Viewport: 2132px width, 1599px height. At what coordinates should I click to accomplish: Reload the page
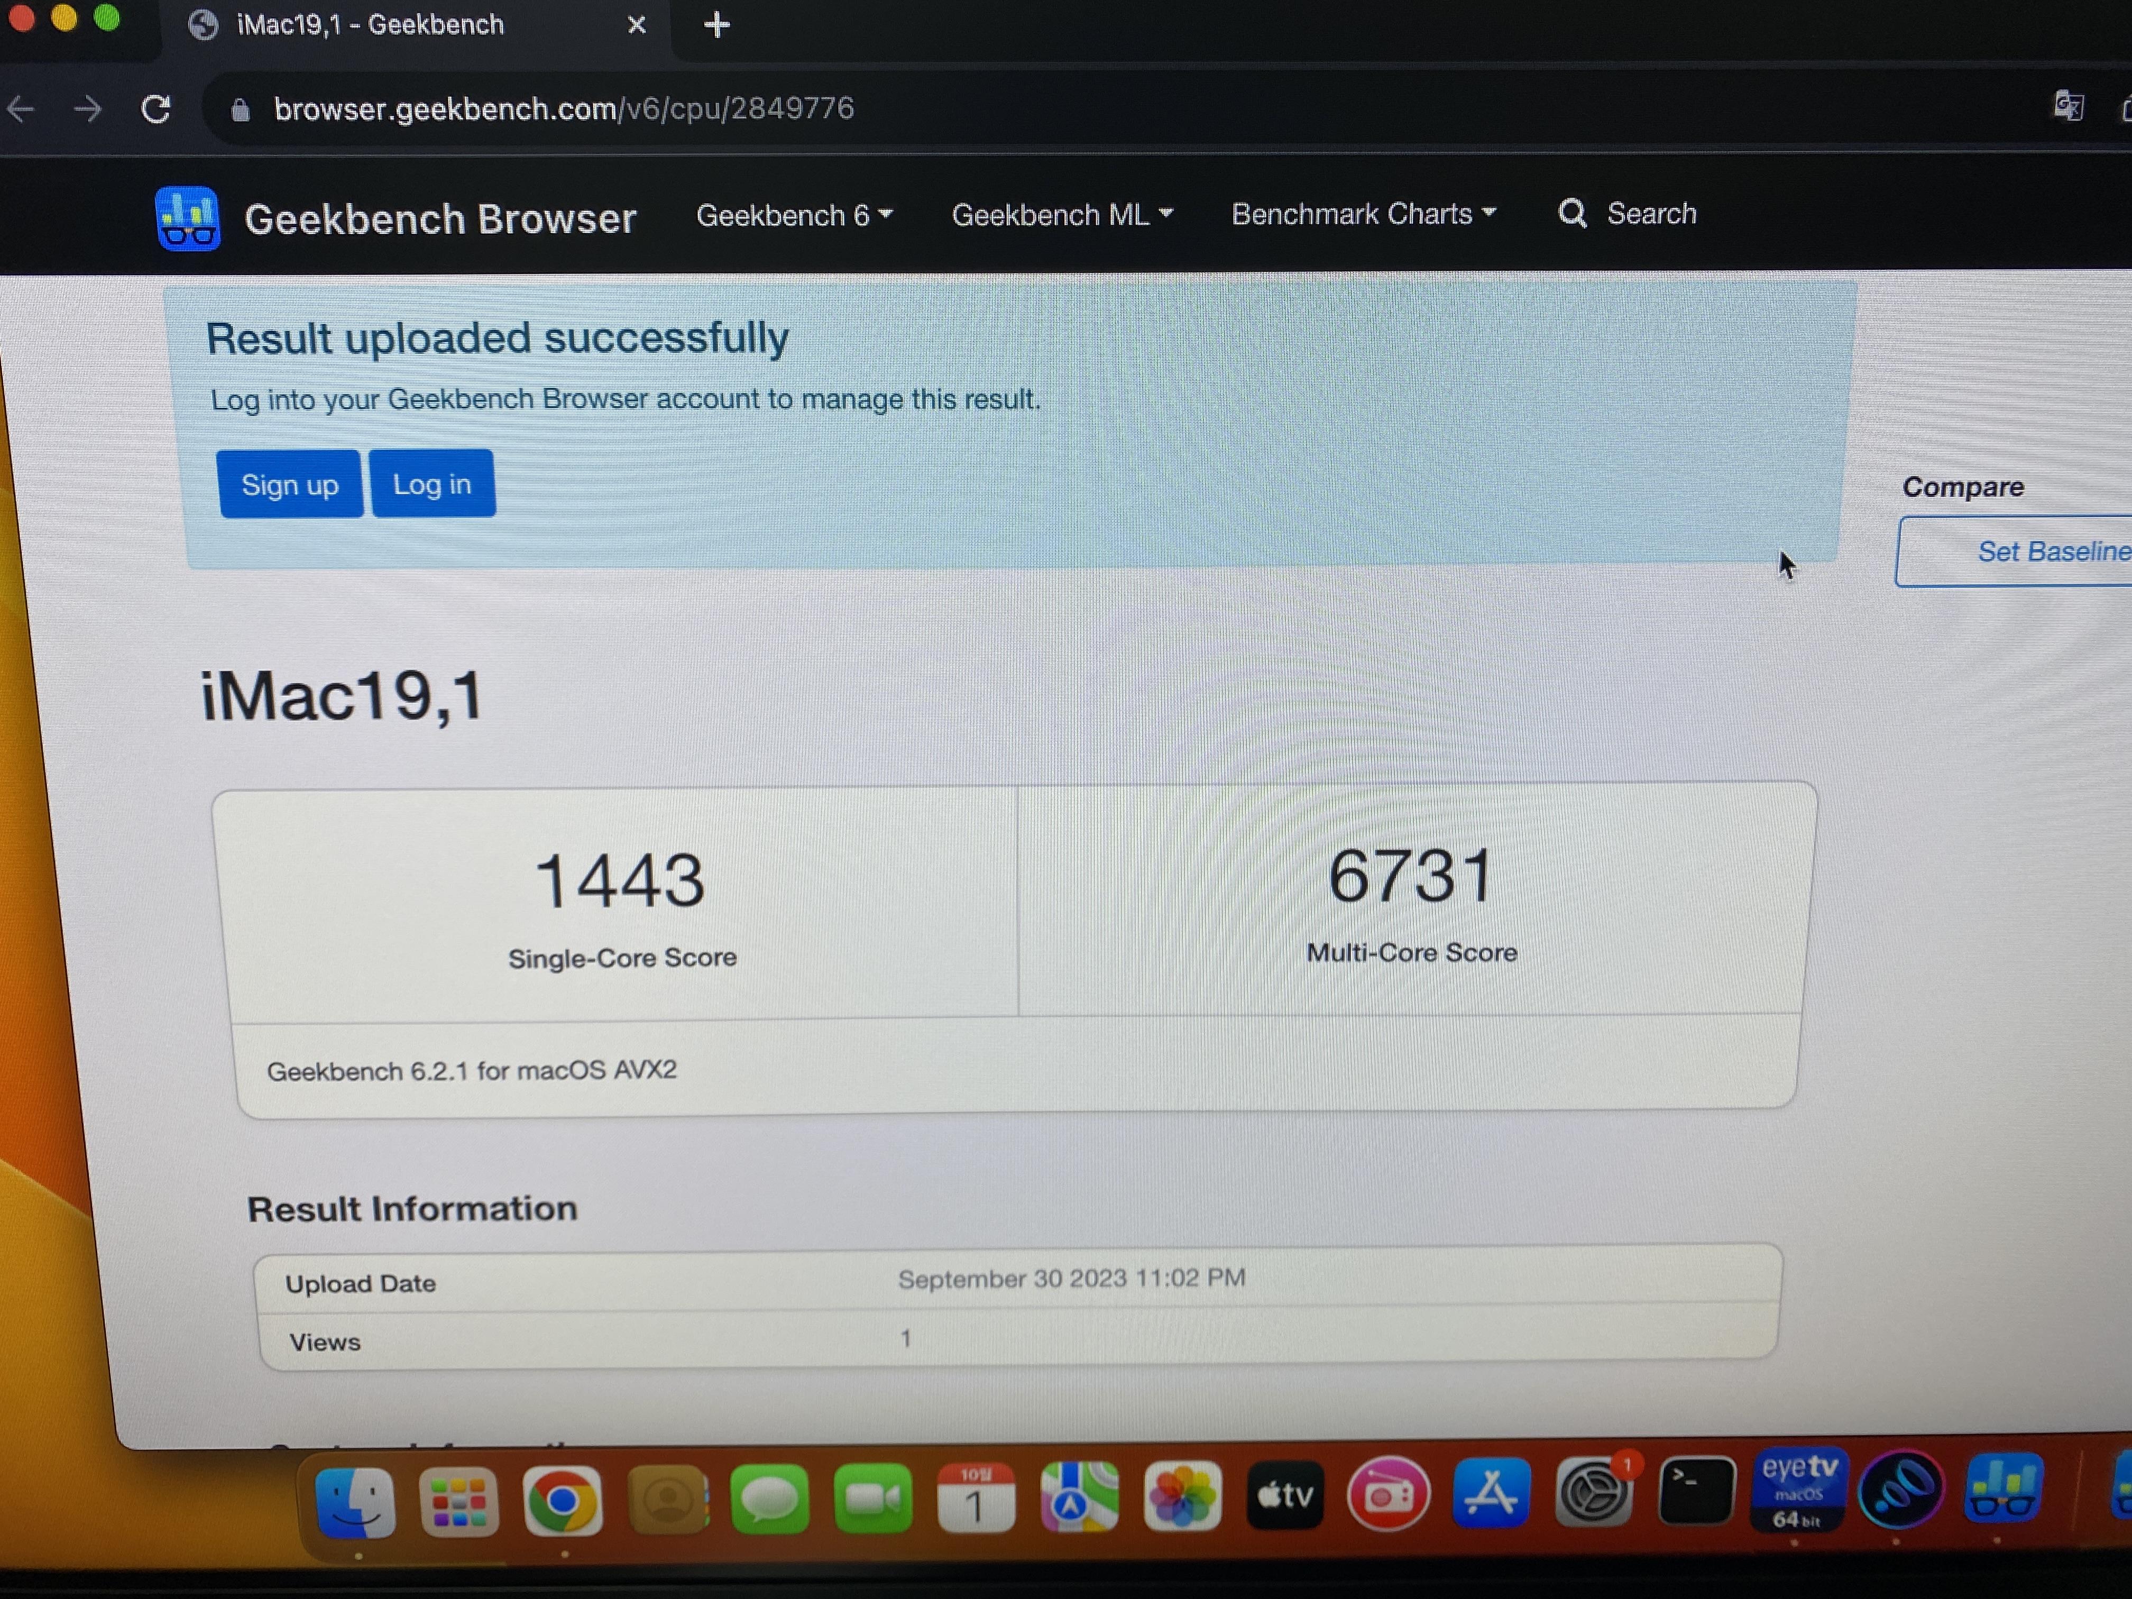point(156,109)
